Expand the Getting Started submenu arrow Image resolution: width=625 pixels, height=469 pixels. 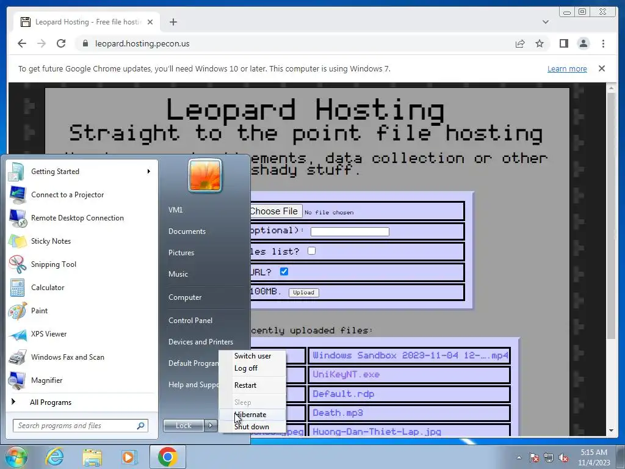pyautogui.click(x=148, y=172)
